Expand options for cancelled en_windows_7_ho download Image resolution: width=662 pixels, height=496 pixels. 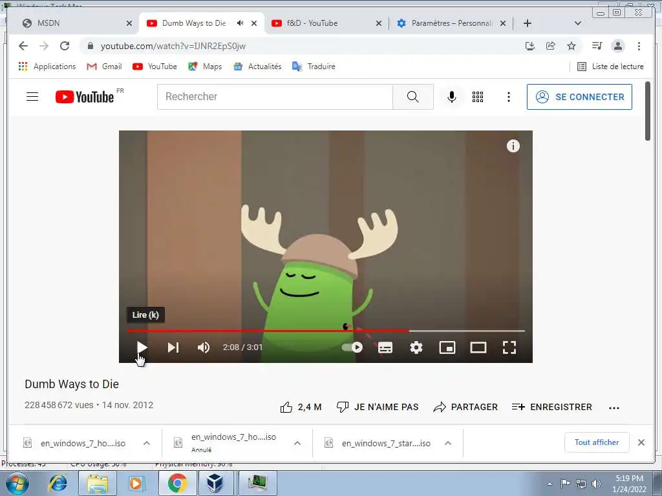[297, 443]
